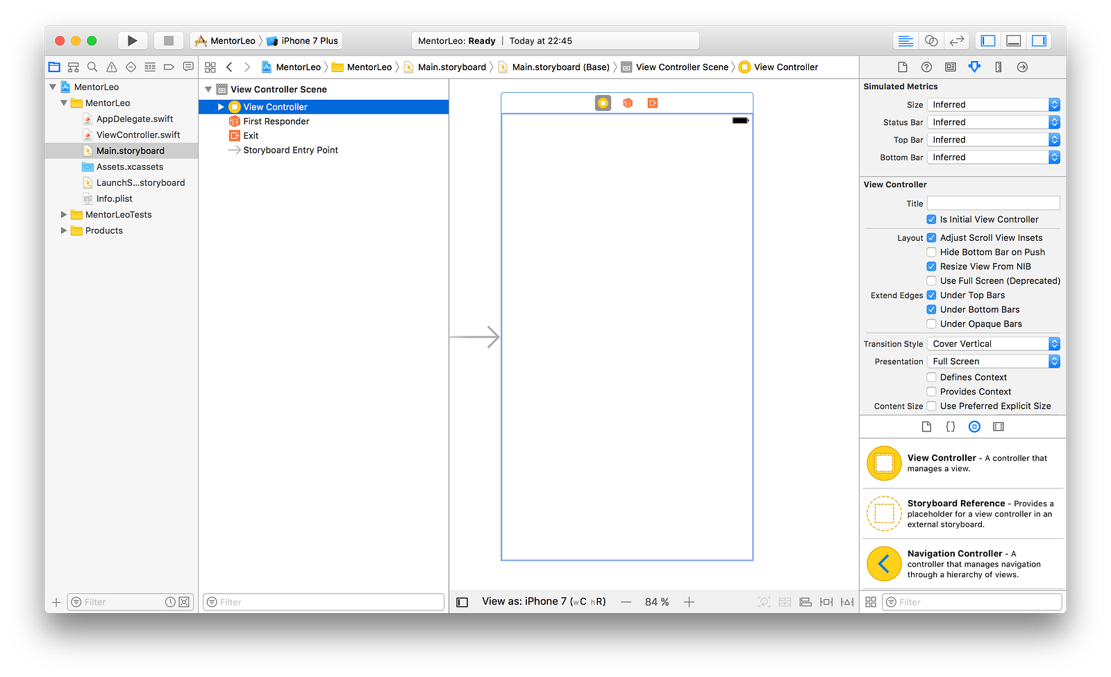Change the Transition Style dropdown
This screenshot has width=1111, height=677.
(994, 344)
